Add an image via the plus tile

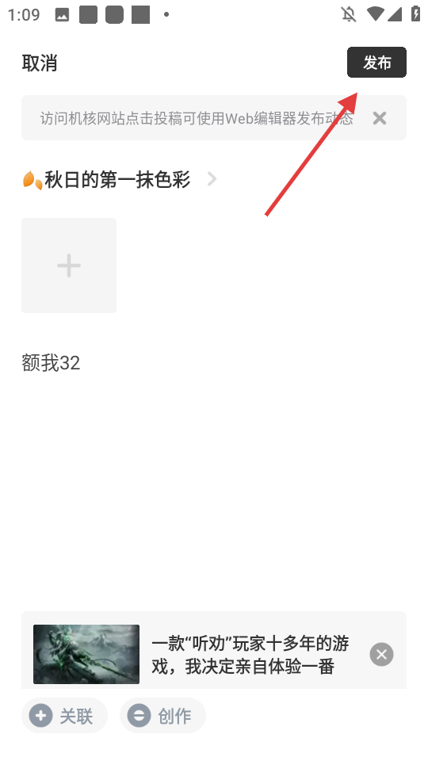pos(69,266)
